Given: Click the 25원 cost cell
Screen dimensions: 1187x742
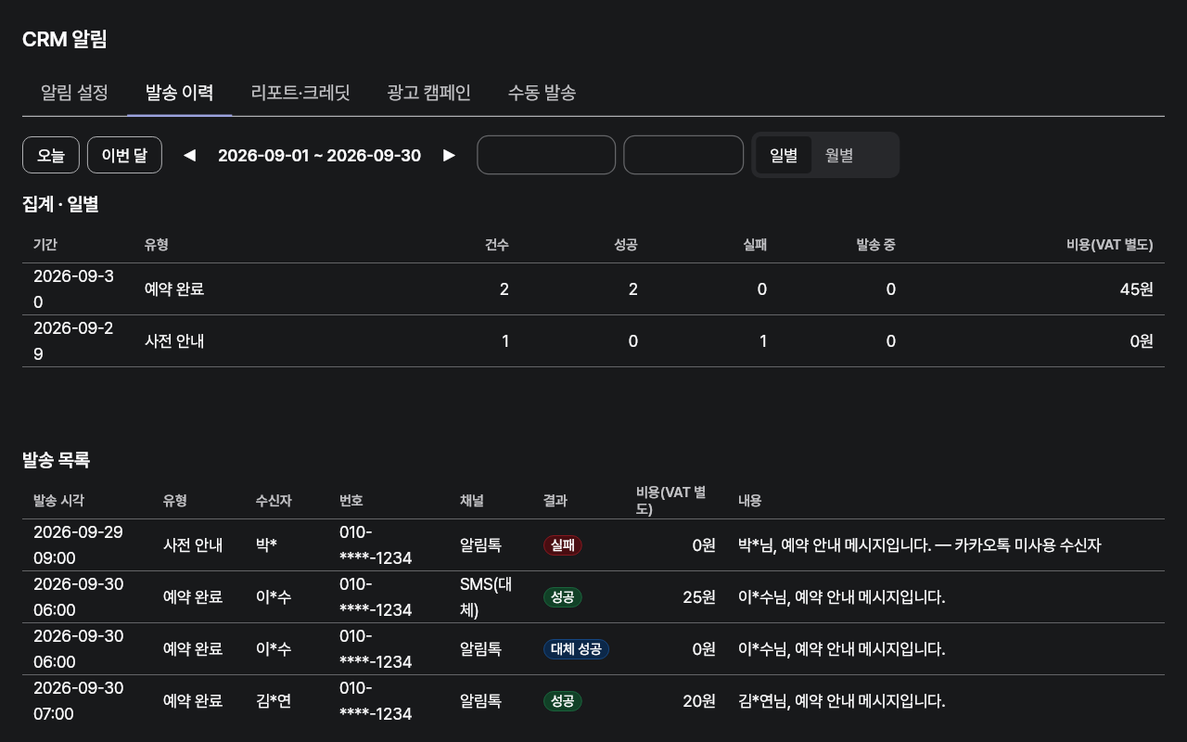Looking at the screenshot, I should 699,597.
